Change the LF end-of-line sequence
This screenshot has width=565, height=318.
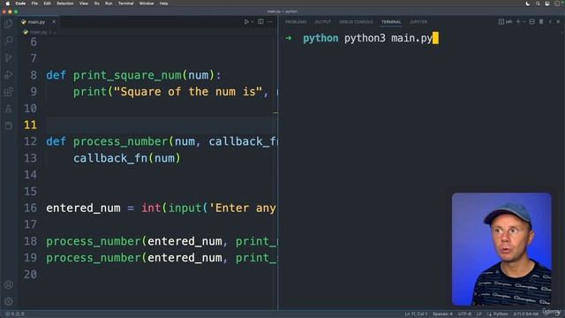(x=478, y=314)
